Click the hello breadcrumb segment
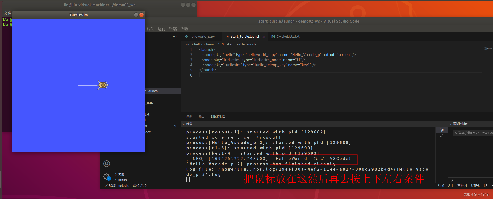The width and height of the screenshot is (493, 199). pyautogui.click(x=198, y=44)
